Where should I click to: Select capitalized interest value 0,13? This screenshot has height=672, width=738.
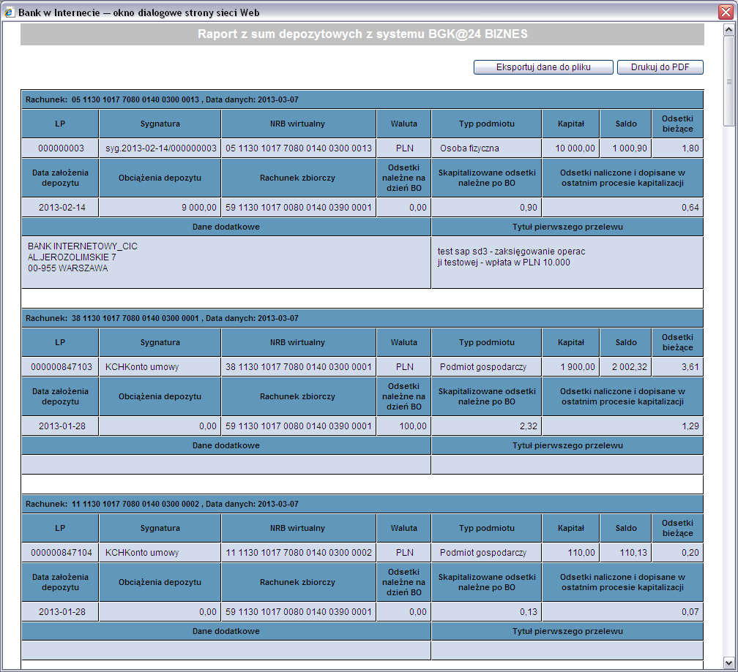tap(529, 612)
